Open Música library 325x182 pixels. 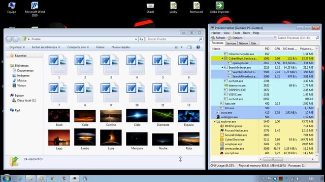tap(21, 80)
